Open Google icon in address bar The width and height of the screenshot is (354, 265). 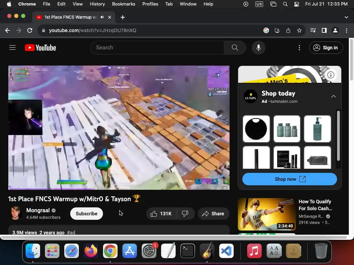(x=266, y=30)
